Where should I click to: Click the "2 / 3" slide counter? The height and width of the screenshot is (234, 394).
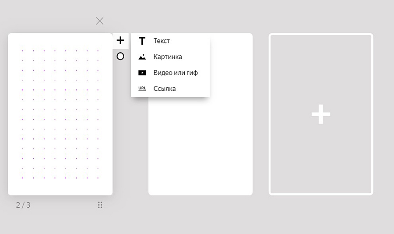click(x=23, y=205)
